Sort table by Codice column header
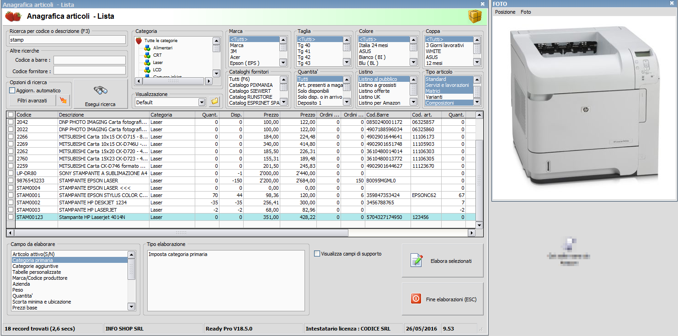678x336 pixels. tap(37, 115)
